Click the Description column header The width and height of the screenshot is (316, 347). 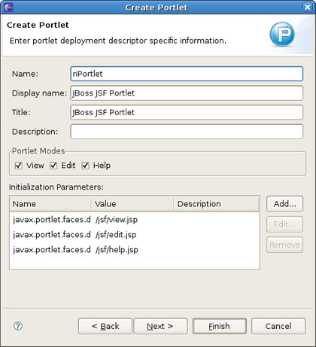(x=216, y=204)
